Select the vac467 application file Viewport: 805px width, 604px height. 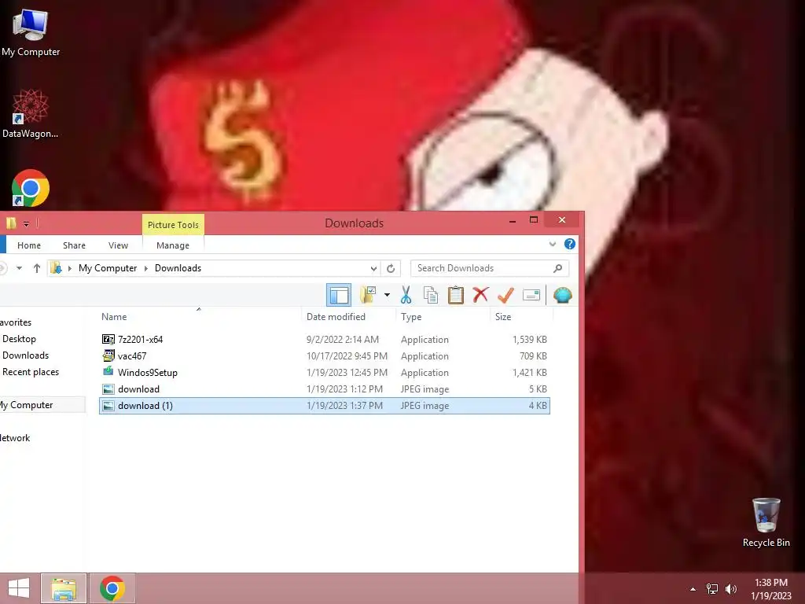pos(325,356)
